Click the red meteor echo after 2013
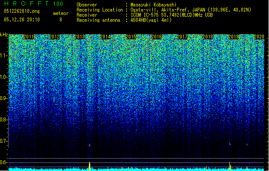This screenshot has height=171, width=269. click(89, 145)
